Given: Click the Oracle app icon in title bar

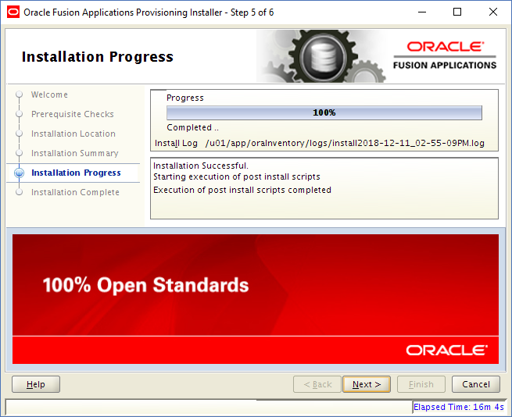Looking at the screenshot, I should (x=13, y=12).
